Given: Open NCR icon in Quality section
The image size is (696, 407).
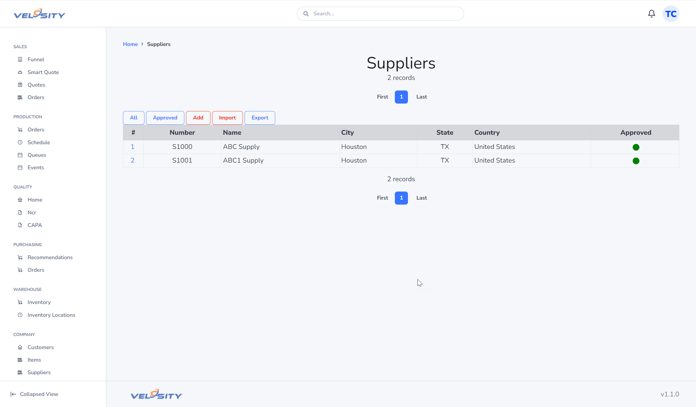Looking at the screenshot, I should 20,212.
